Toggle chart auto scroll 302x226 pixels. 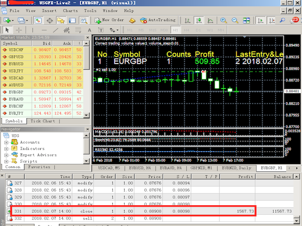click(260, 20)
